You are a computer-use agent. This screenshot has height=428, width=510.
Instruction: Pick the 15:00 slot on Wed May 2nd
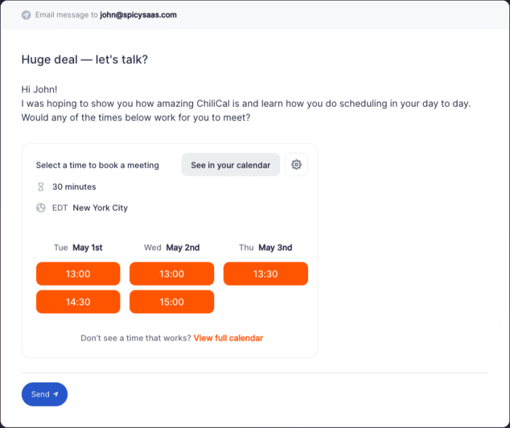171,302
